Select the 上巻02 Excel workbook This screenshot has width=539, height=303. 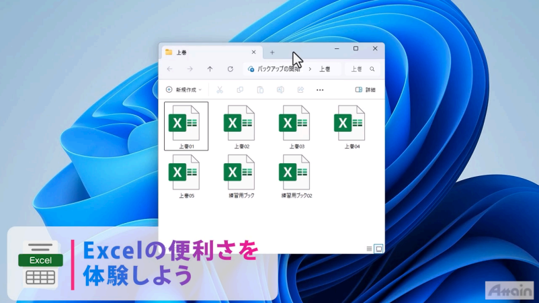click(241, 124)
